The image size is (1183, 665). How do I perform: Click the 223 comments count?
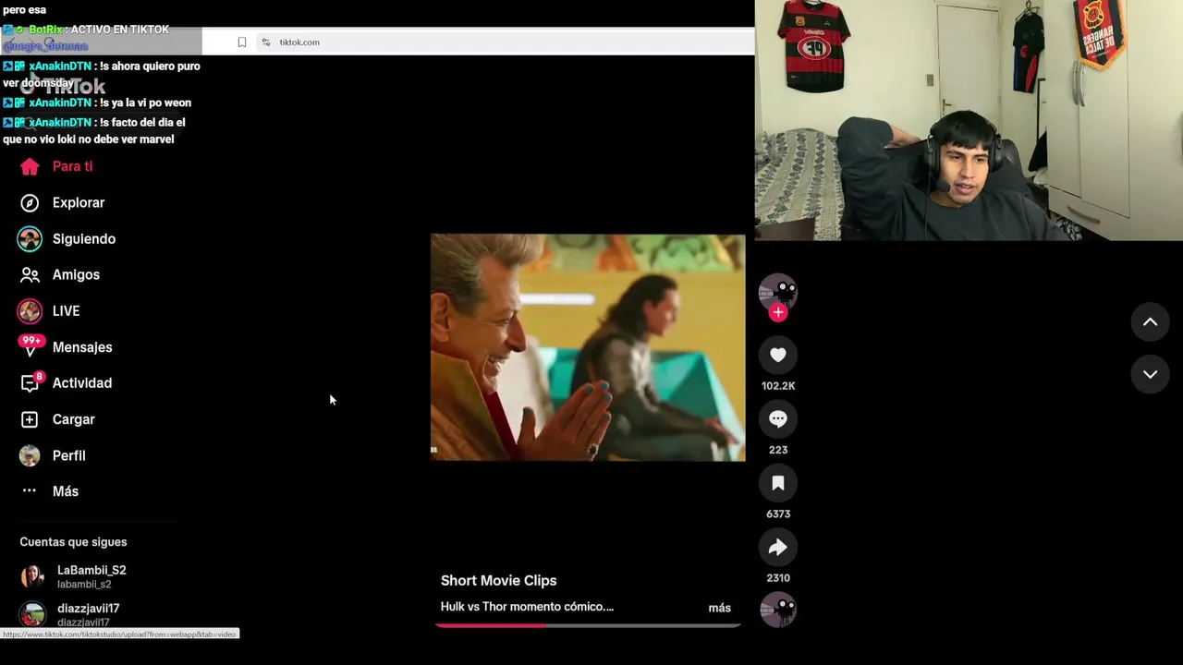778,450
